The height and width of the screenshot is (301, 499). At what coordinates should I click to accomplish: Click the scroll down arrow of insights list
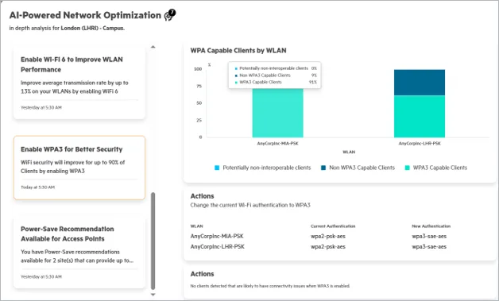click(153, 295)
